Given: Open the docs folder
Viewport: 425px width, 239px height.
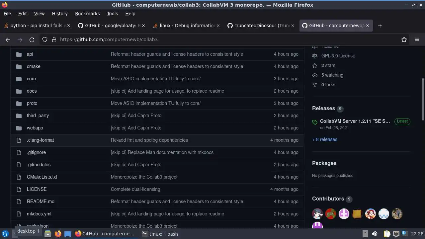Looking at the screenshot, I should point(32,91).
